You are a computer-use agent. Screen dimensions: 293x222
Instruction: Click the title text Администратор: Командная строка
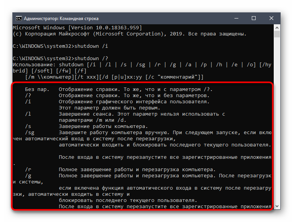[x=61, y=18]
